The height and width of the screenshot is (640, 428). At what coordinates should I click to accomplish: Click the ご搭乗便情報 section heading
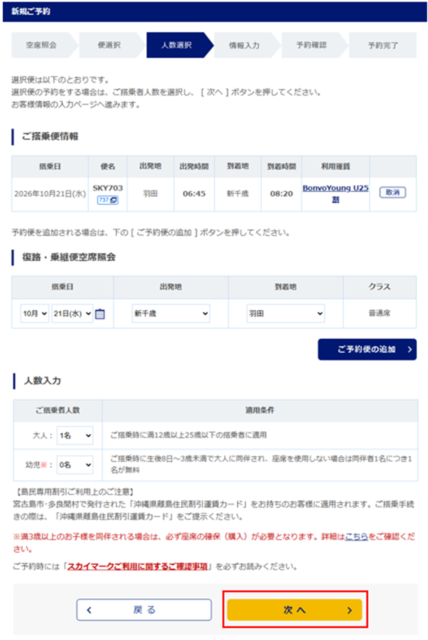point(50,136)
